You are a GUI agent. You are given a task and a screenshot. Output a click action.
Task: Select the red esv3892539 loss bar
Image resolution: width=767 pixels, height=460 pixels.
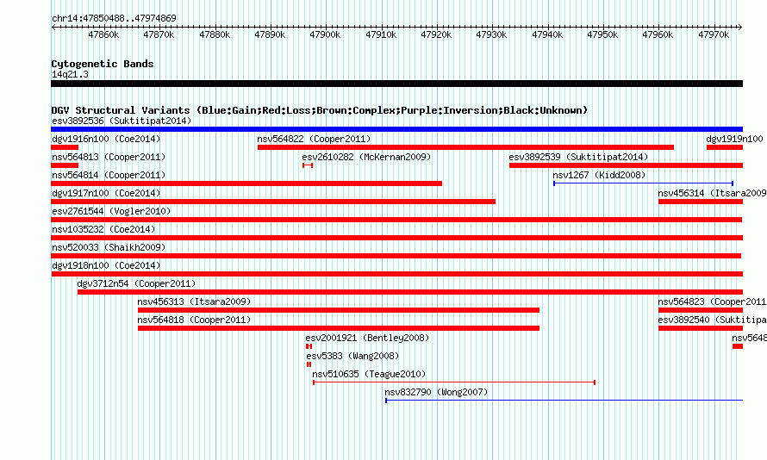coord(626,165)
